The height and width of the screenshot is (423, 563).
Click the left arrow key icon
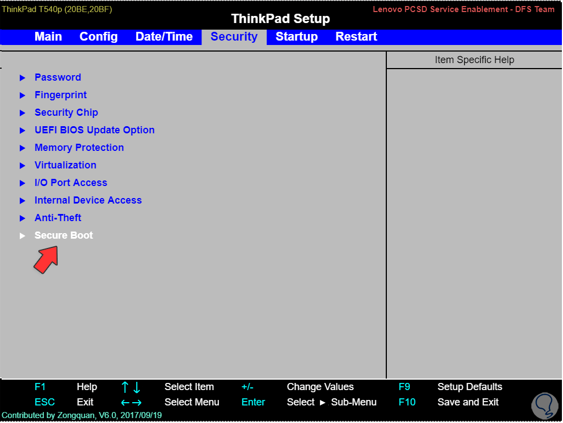pos(125,403)
